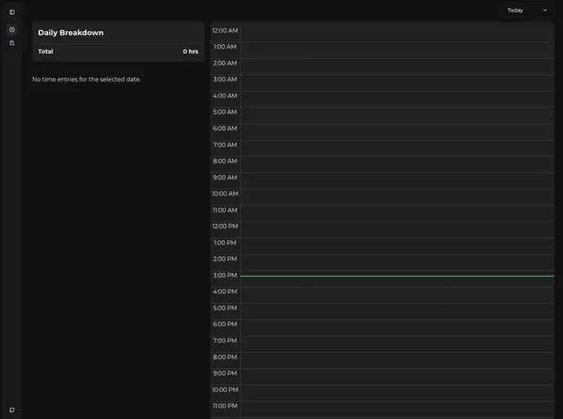Click the 10:00 PM hour label
563x419 pixels.
[225, 390]
